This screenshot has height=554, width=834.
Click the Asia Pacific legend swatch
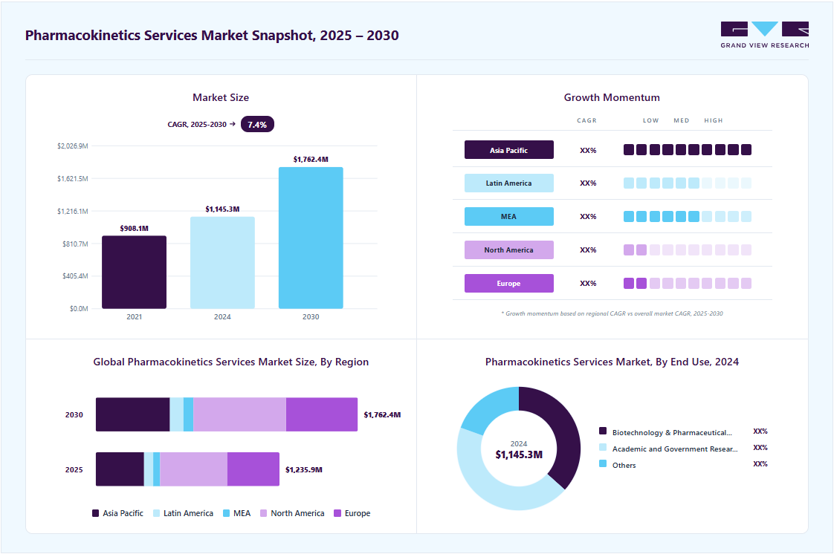coord(96,513)
